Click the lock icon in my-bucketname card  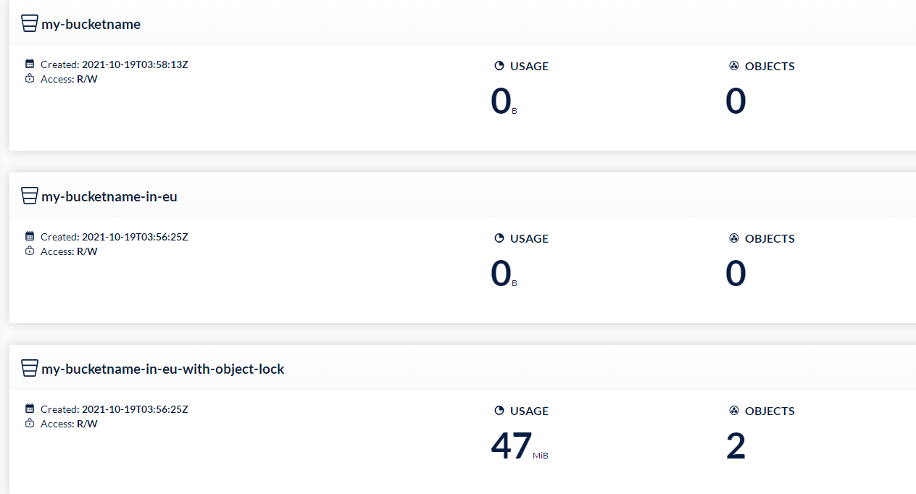tap(30, 78)
